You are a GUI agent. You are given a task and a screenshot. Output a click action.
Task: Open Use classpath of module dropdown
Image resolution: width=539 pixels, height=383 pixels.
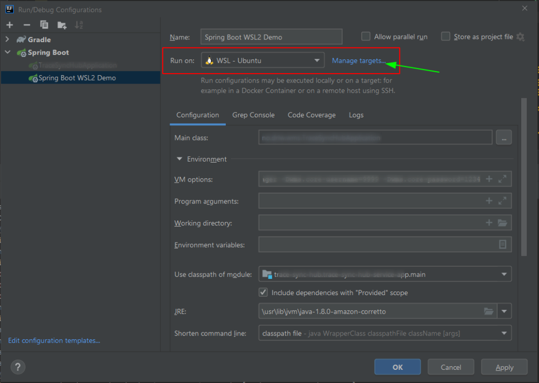point(385,274)
